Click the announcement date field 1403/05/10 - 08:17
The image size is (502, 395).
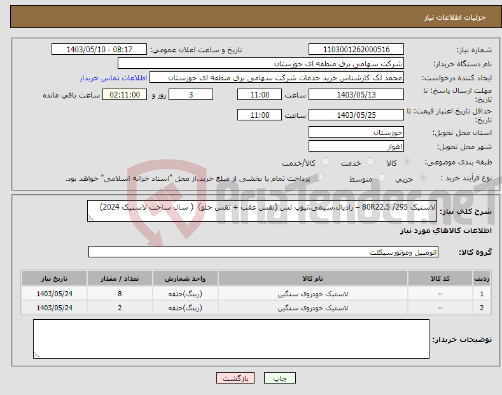click(x=99, y=50)
